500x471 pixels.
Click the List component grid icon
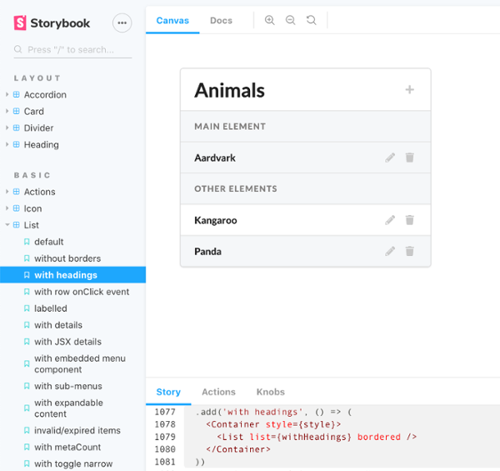point(17,225)
